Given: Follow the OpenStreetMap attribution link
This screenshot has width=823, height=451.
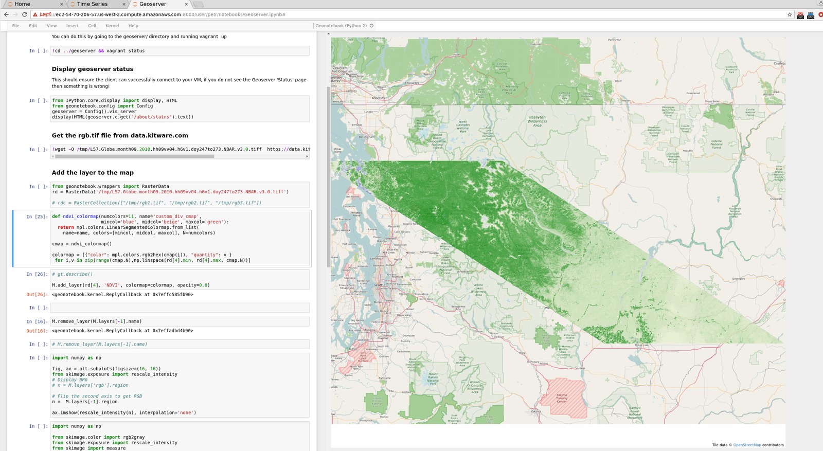Looking at the screenshot, I should [747, 445].
